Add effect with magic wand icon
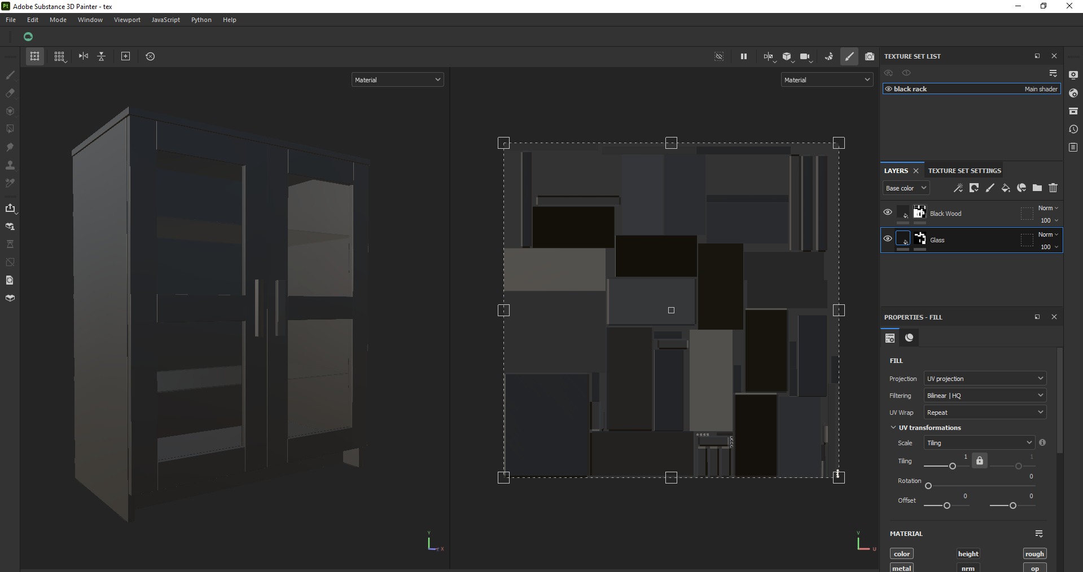1083x572 pixels. coord(958,188)
